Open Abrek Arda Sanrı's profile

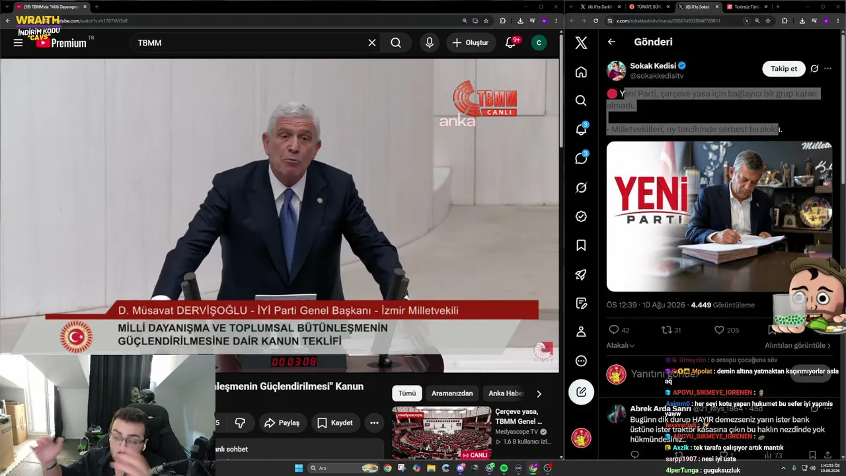coord(660,409)
